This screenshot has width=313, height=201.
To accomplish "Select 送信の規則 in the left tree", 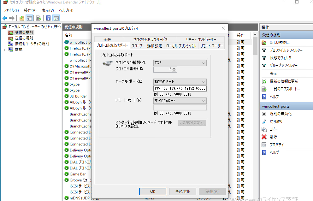I will click(x=24, y=38).
